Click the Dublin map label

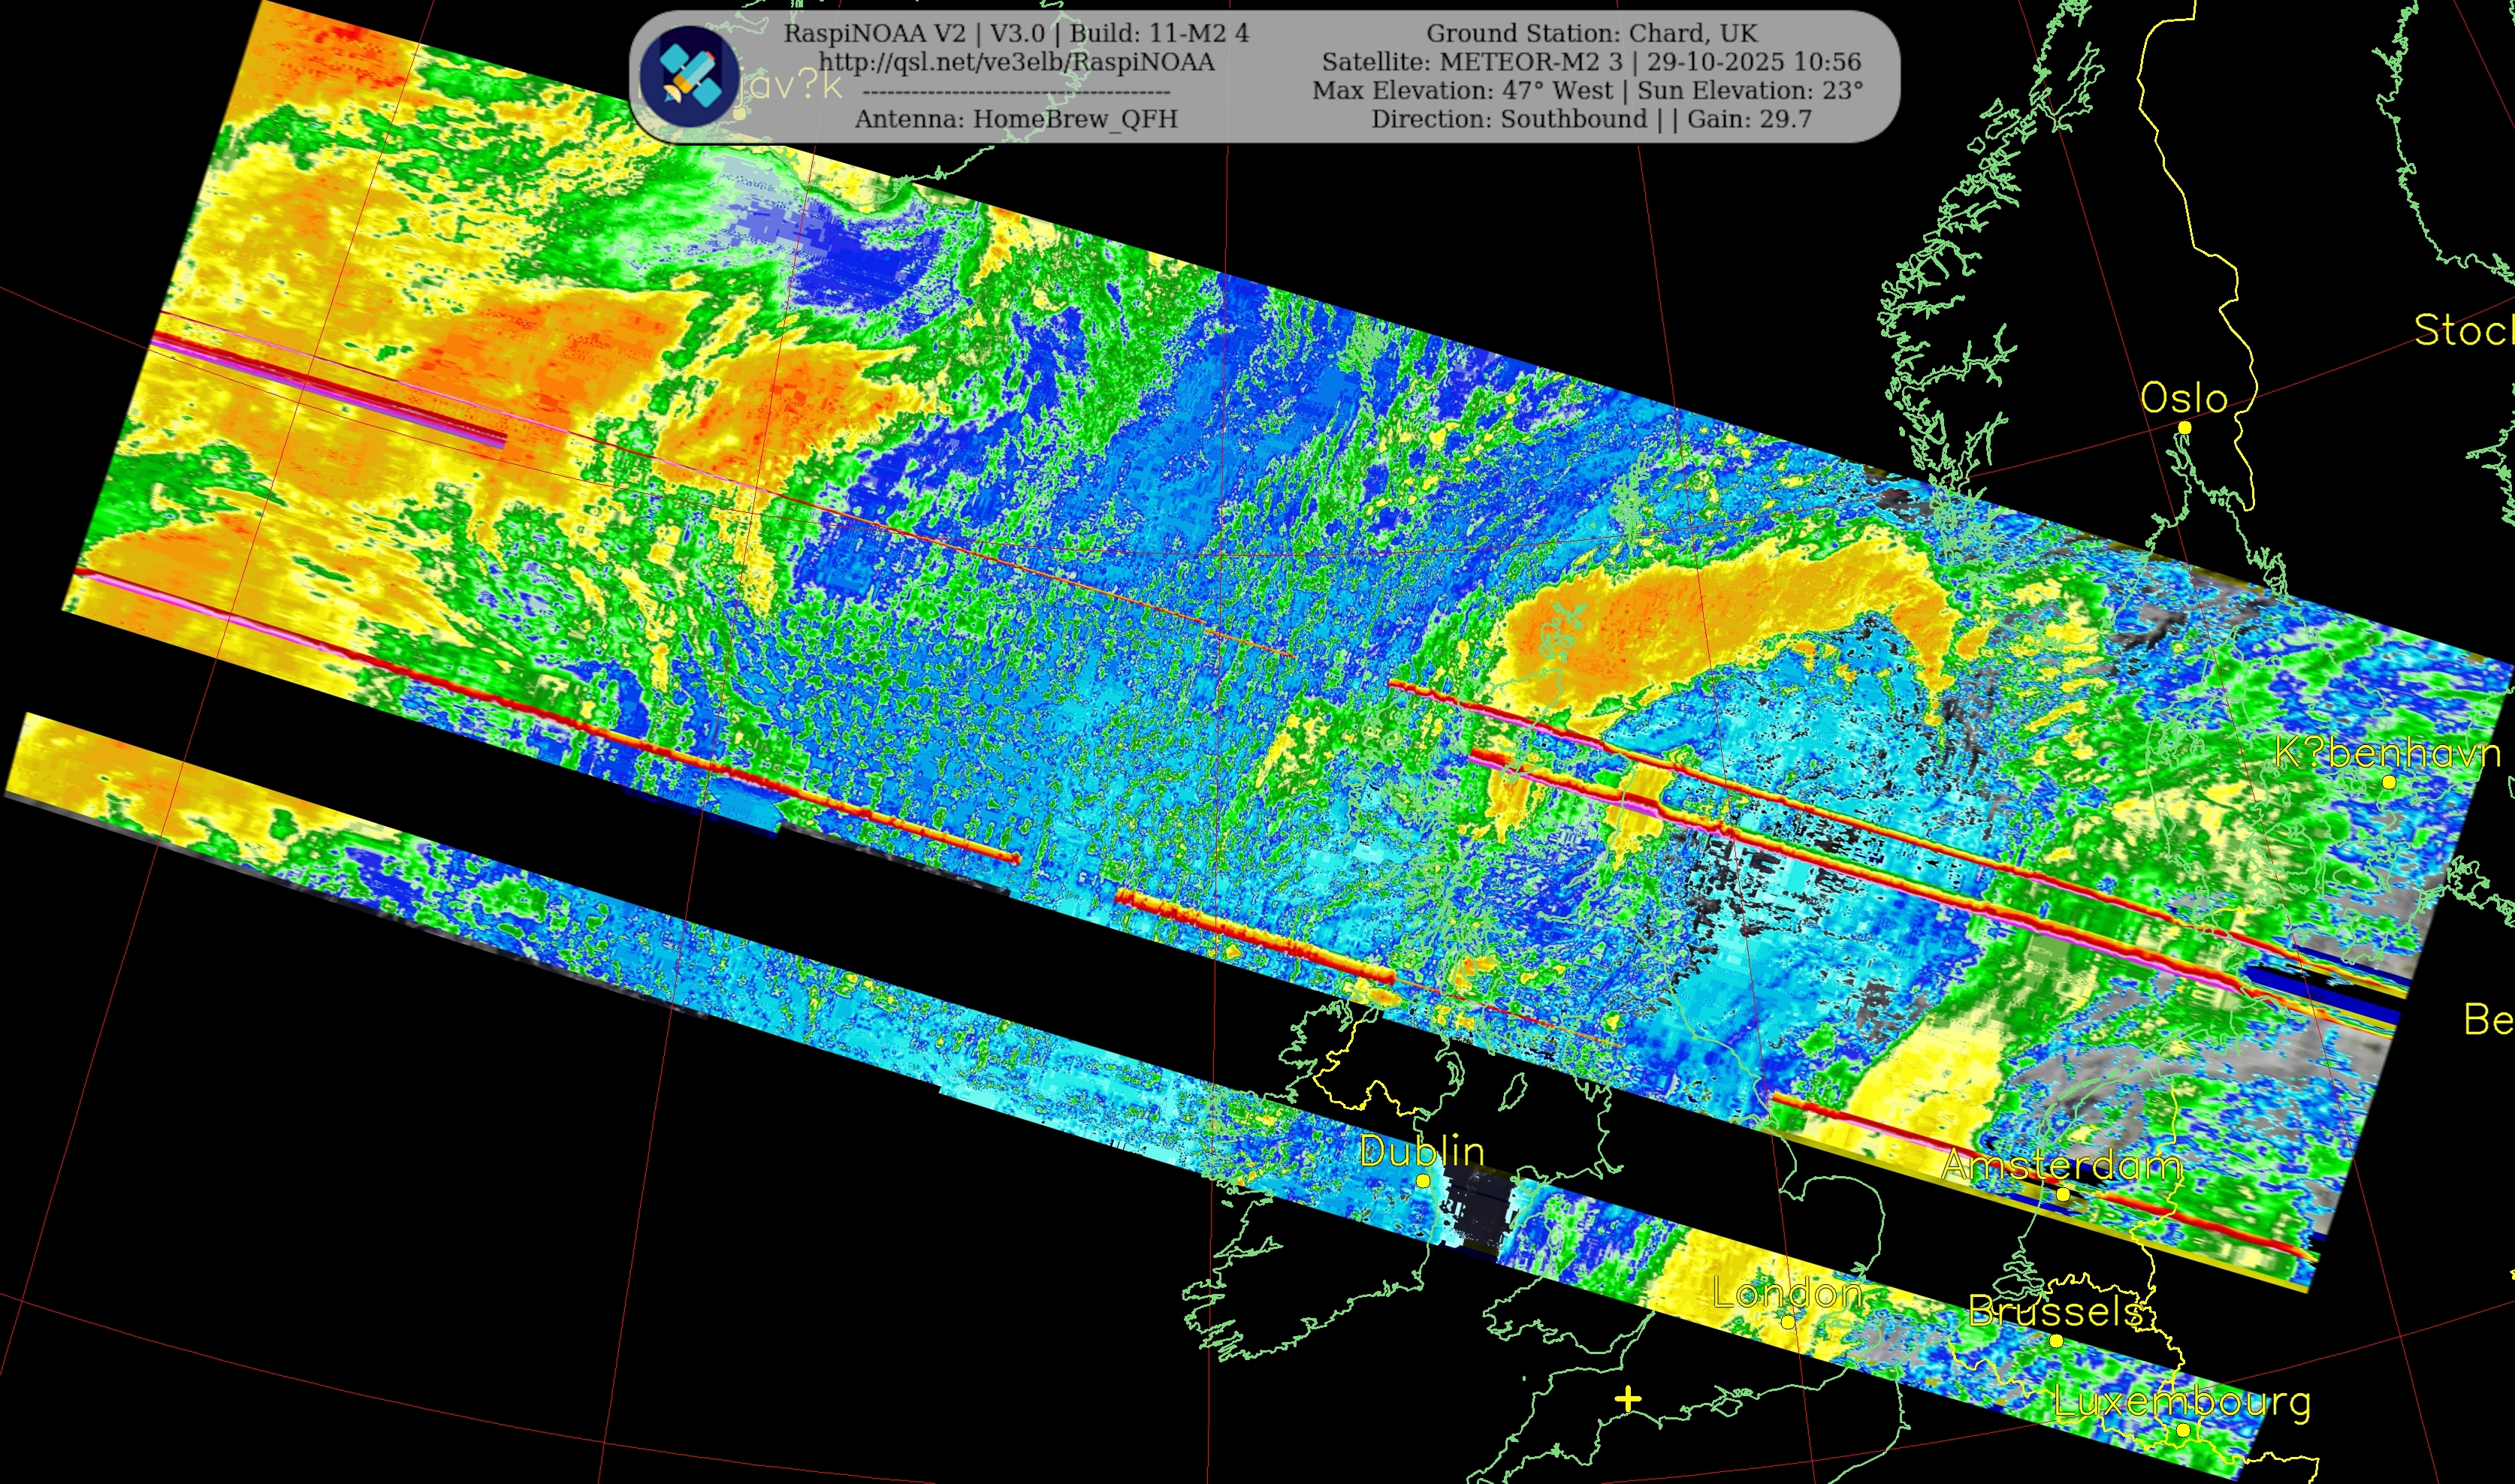[1422, 1151]
